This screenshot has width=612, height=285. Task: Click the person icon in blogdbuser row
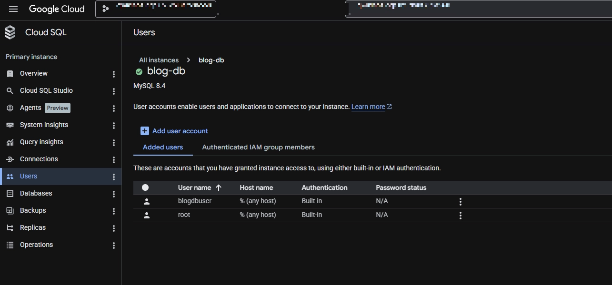click(x=147, y=201)
